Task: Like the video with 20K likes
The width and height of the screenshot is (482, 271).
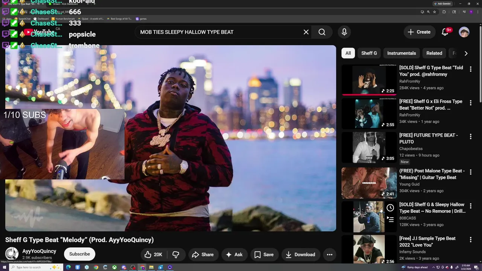Action: (153, 254)
